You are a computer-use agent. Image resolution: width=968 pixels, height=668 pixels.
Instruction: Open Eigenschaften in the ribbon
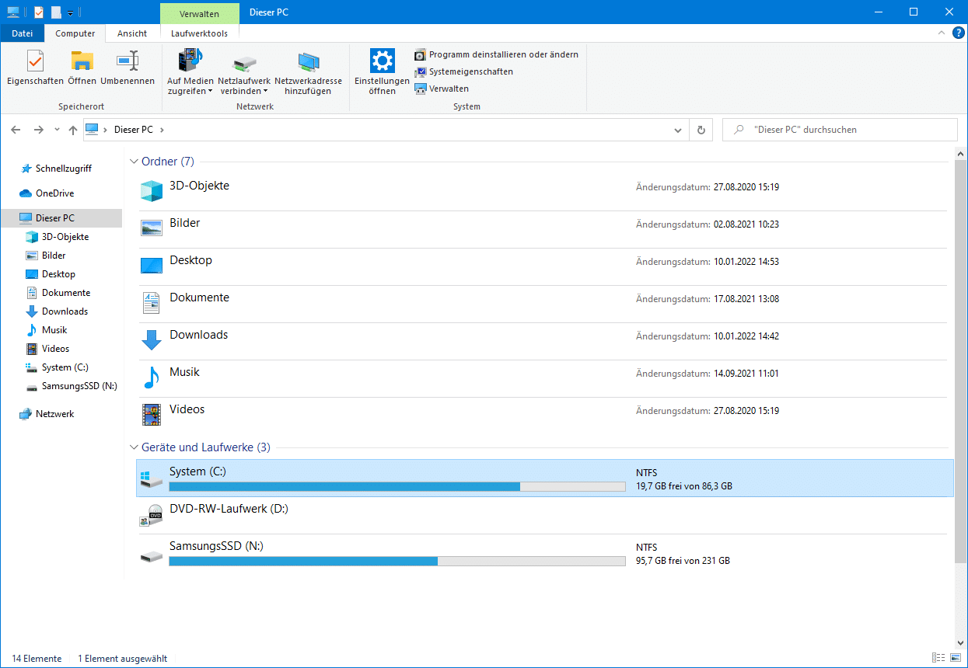(x=35, y=68)
